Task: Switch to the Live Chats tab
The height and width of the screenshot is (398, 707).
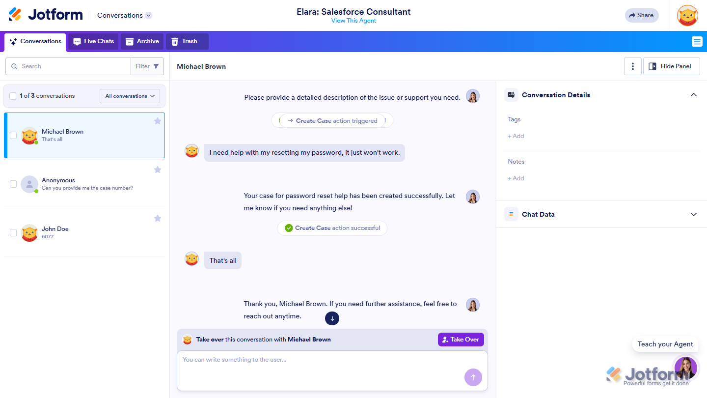Action: pos(93,41)
